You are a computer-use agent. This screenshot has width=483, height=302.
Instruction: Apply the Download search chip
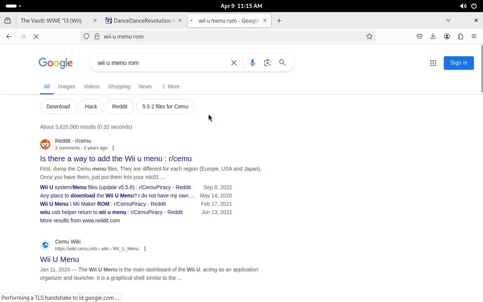tap(58, 106)
